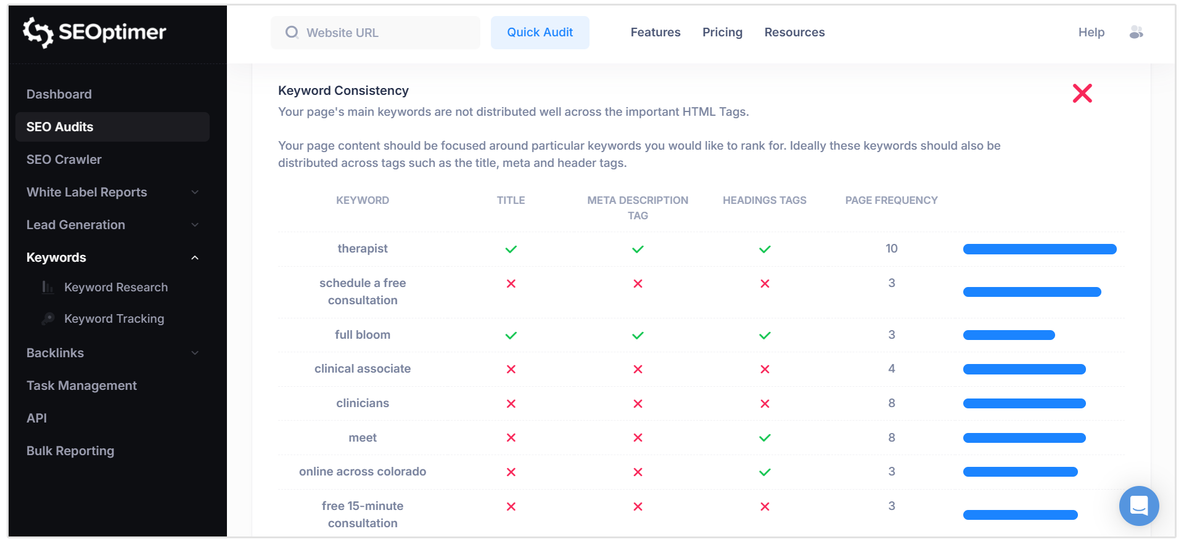Open the Help link
Screen dimensions: 1184x542
(x=1091, y=32)
